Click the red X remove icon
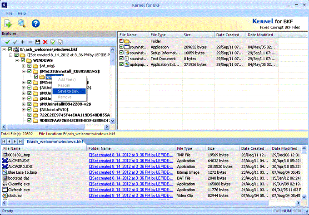 [x=45, y=42]
